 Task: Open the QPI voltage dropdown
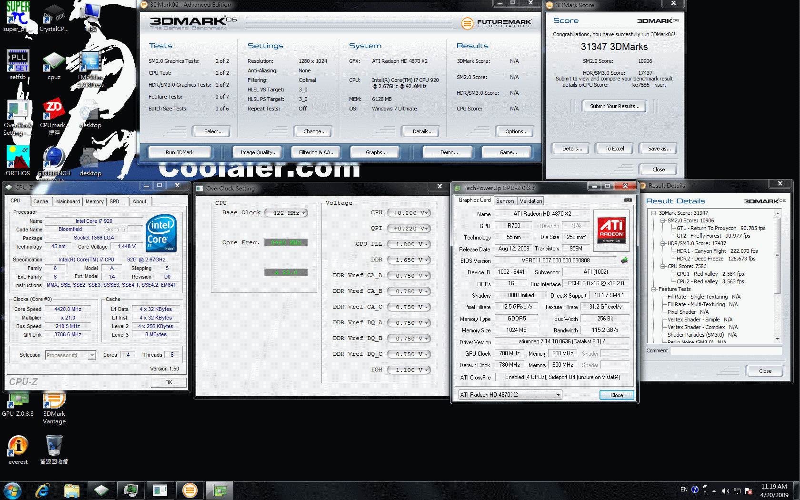click(x=409, y=229)
